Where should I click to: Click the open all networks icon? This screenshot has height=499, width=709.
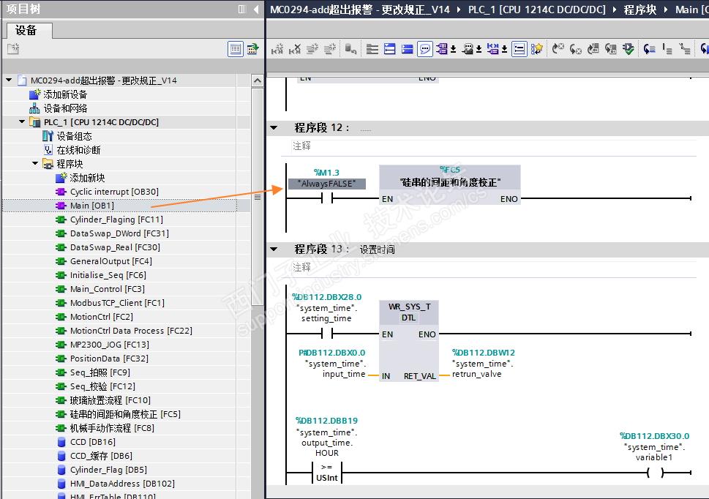click(390, 49)
